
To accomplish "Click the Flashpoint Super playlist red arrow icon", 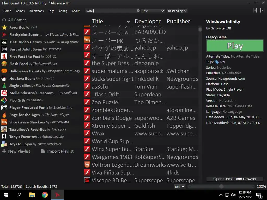I will 4,35.
